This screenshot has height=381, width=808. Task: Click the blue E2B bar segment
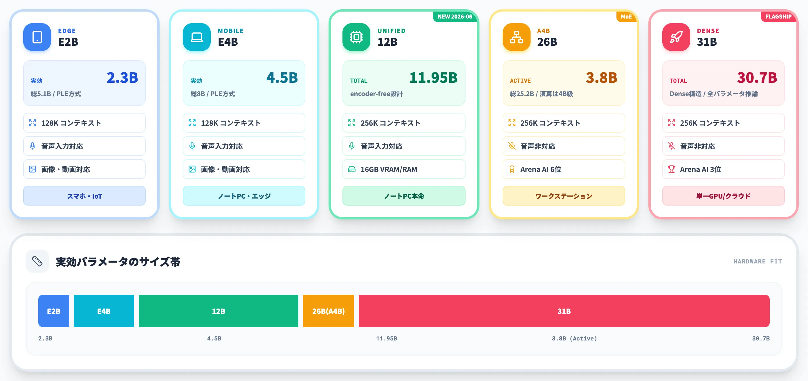(x=54, y=311)
